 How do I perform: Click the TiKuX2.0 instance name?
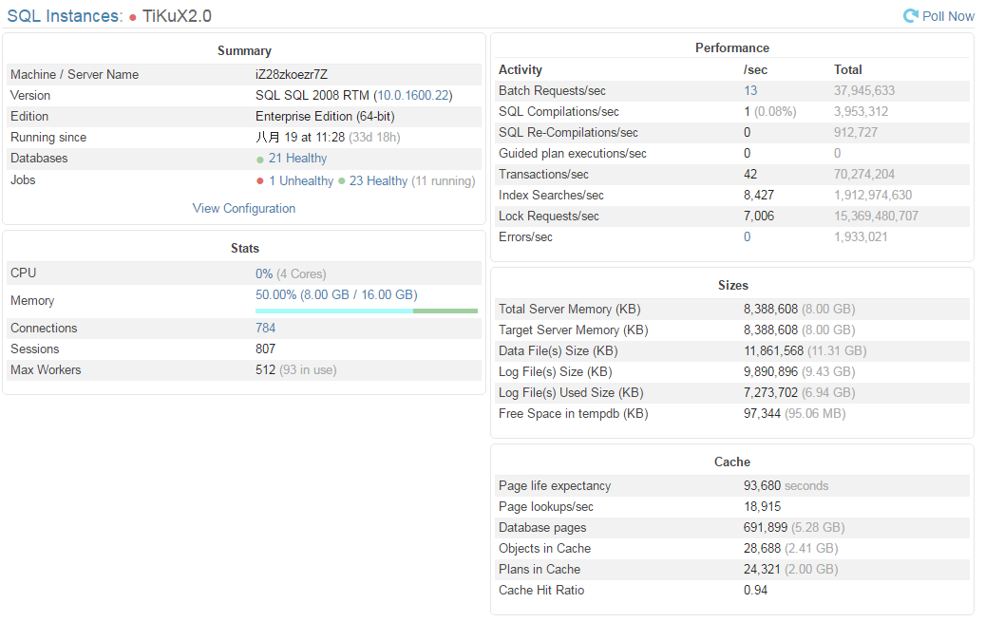click(178, 16)
